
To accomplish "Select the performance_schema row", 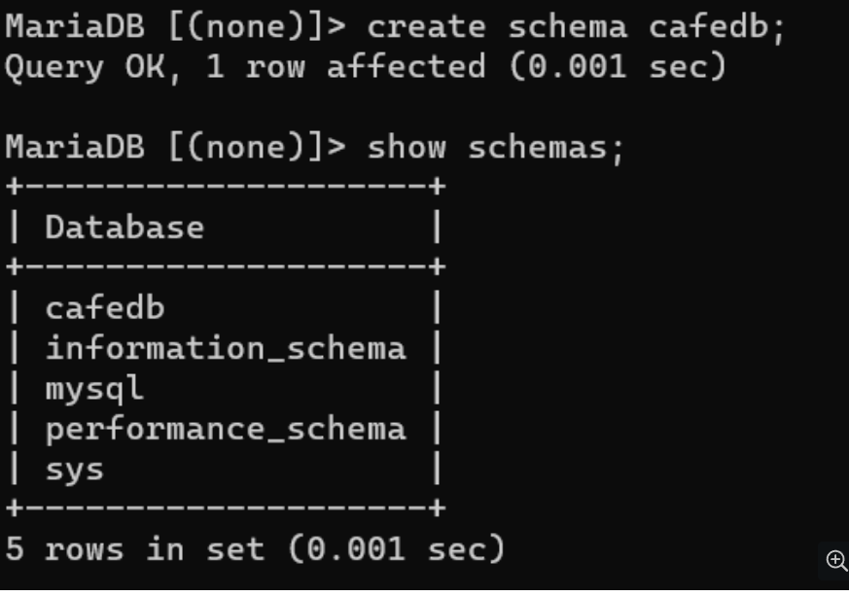I will click(x=225, y=428).
